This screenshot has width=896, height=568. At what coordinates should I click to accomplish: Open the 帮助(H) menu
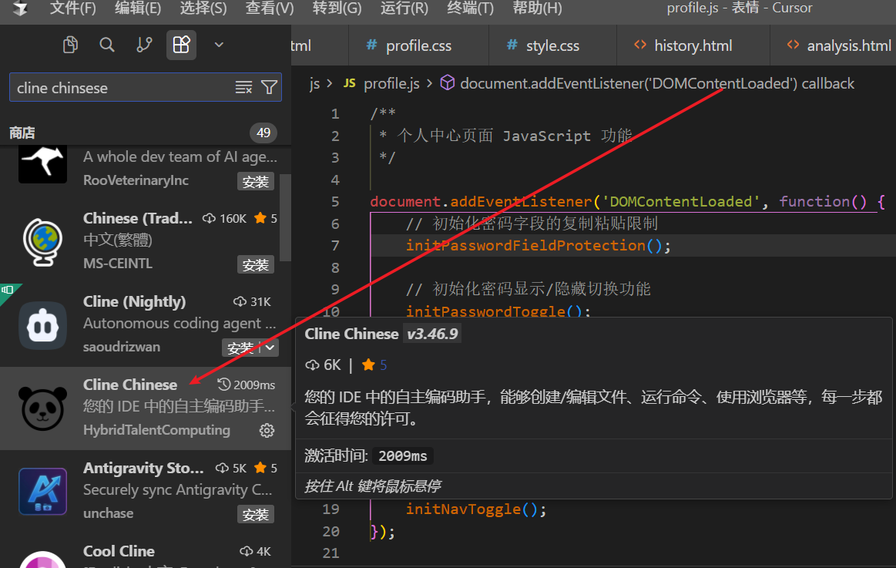pos(537,8)
